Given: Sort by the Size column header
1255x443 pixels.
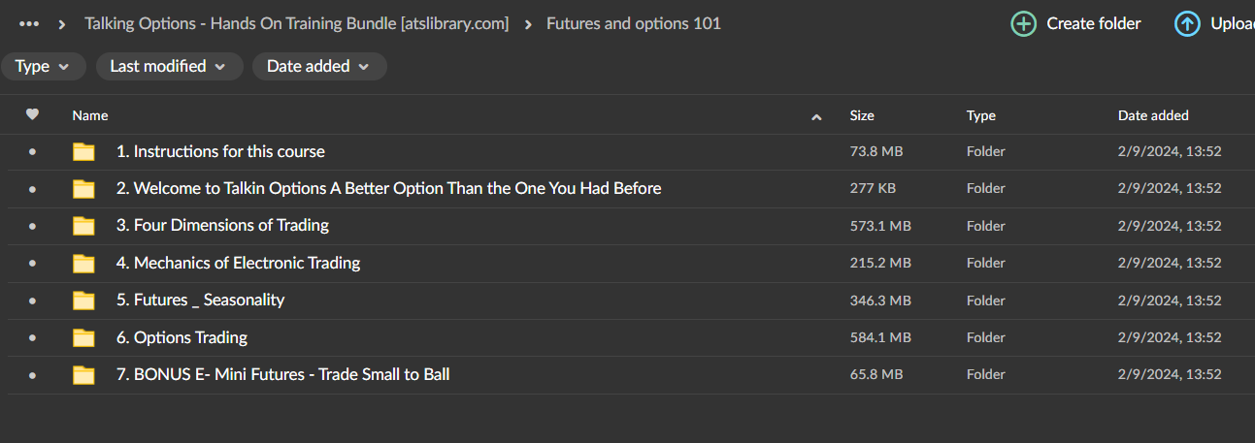Looking at the screenshot, I should [x=862, y=115].
